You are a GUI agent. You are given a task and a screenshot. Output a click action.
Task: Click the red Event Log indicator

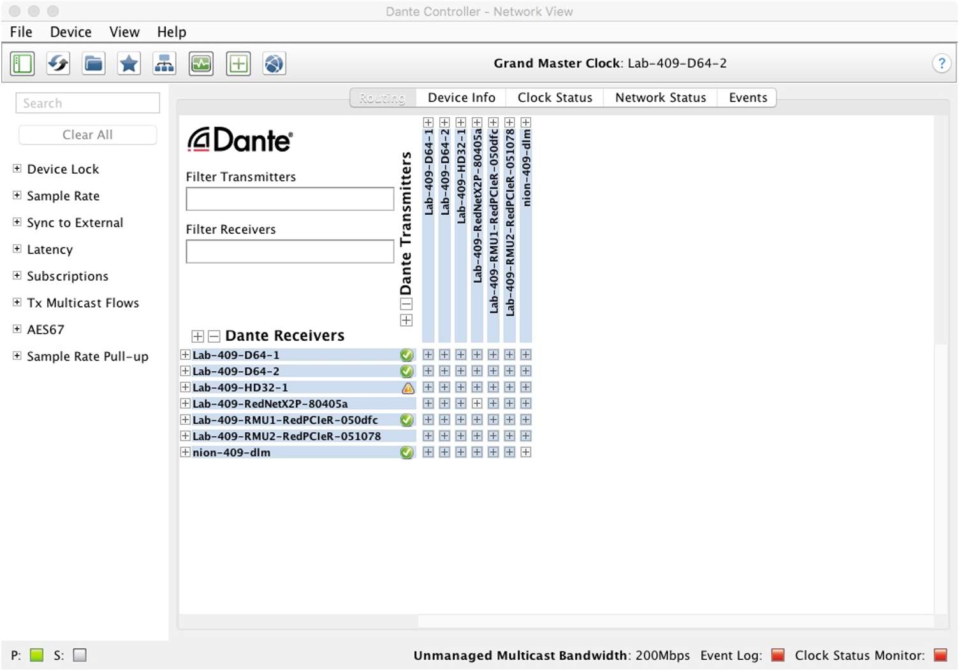777,655
